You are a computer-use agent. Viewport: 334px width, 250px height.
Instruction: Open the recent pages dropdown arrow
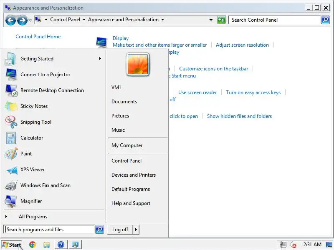pyautogui.click(x=30, y=20)
